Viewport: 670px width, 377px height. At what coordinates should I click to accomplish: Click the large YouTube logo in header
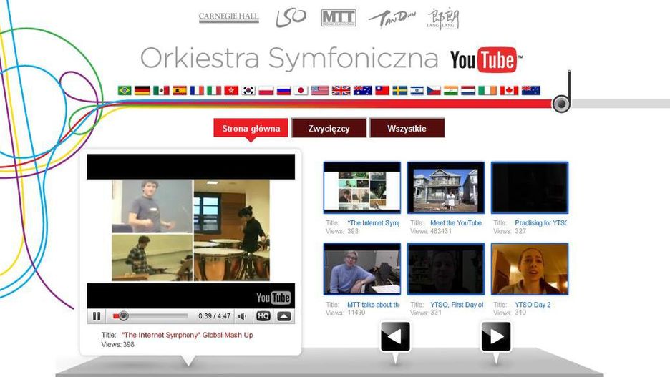tap(485, 60)
